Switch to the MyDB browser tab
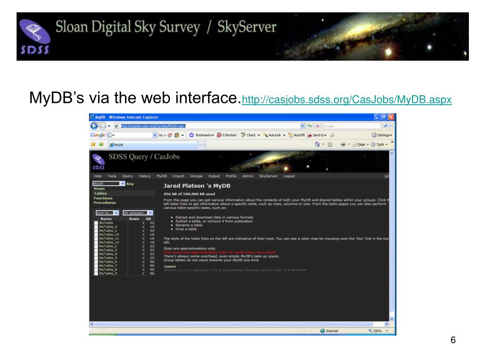485x364 pixels. coord(153,145)
